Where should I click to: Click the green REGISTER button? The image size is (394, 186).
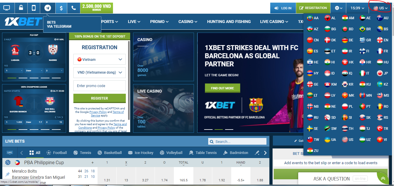click(x=100, y=98)
